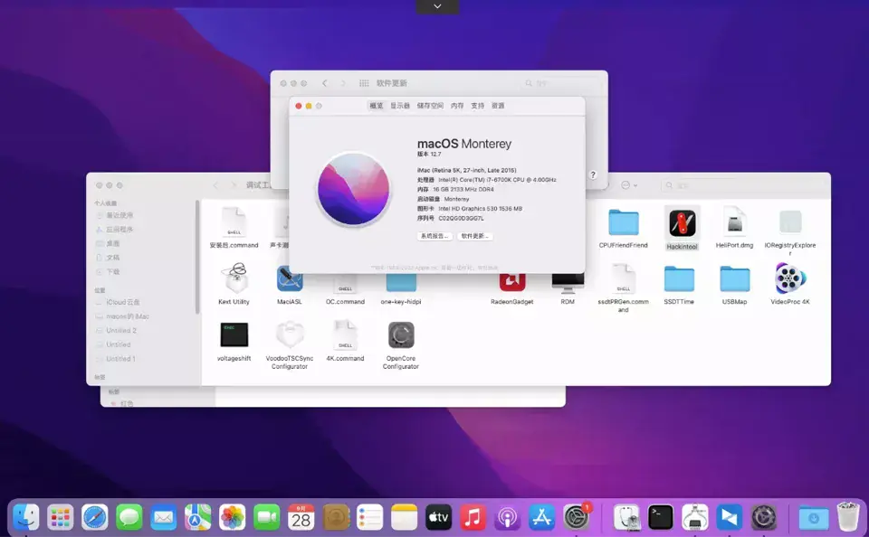The image size is (869, 537).
Task: Open the MaciASL app icon
Action: click(290, 278)
